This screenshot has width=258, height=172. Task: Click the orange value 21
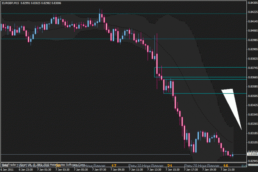pyautogui.click(x=170, y=166)
